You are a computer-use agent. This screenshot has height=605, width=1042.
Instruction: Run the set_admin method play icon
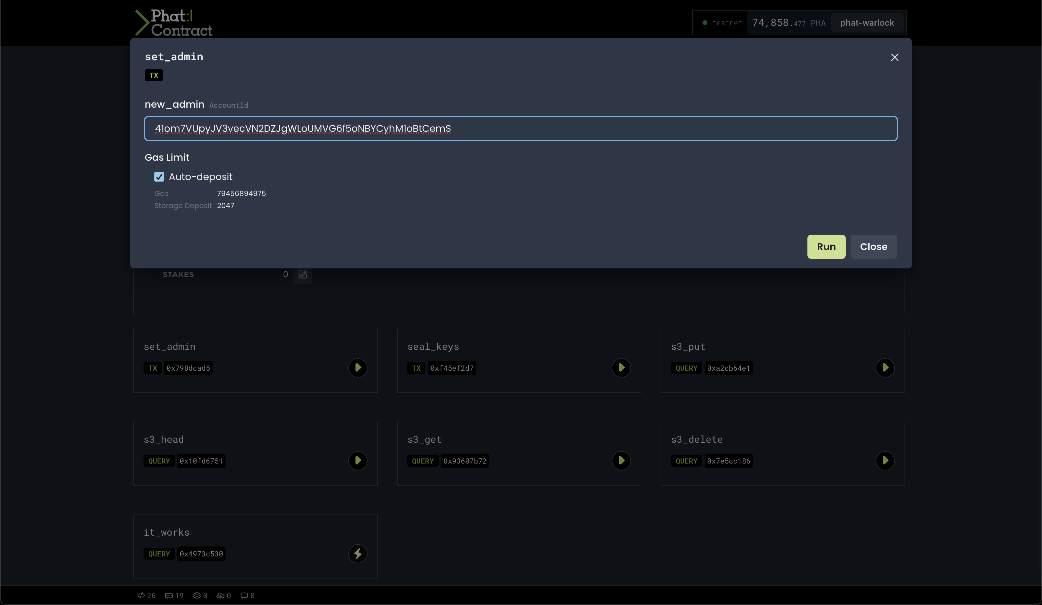tap(358, 368)
